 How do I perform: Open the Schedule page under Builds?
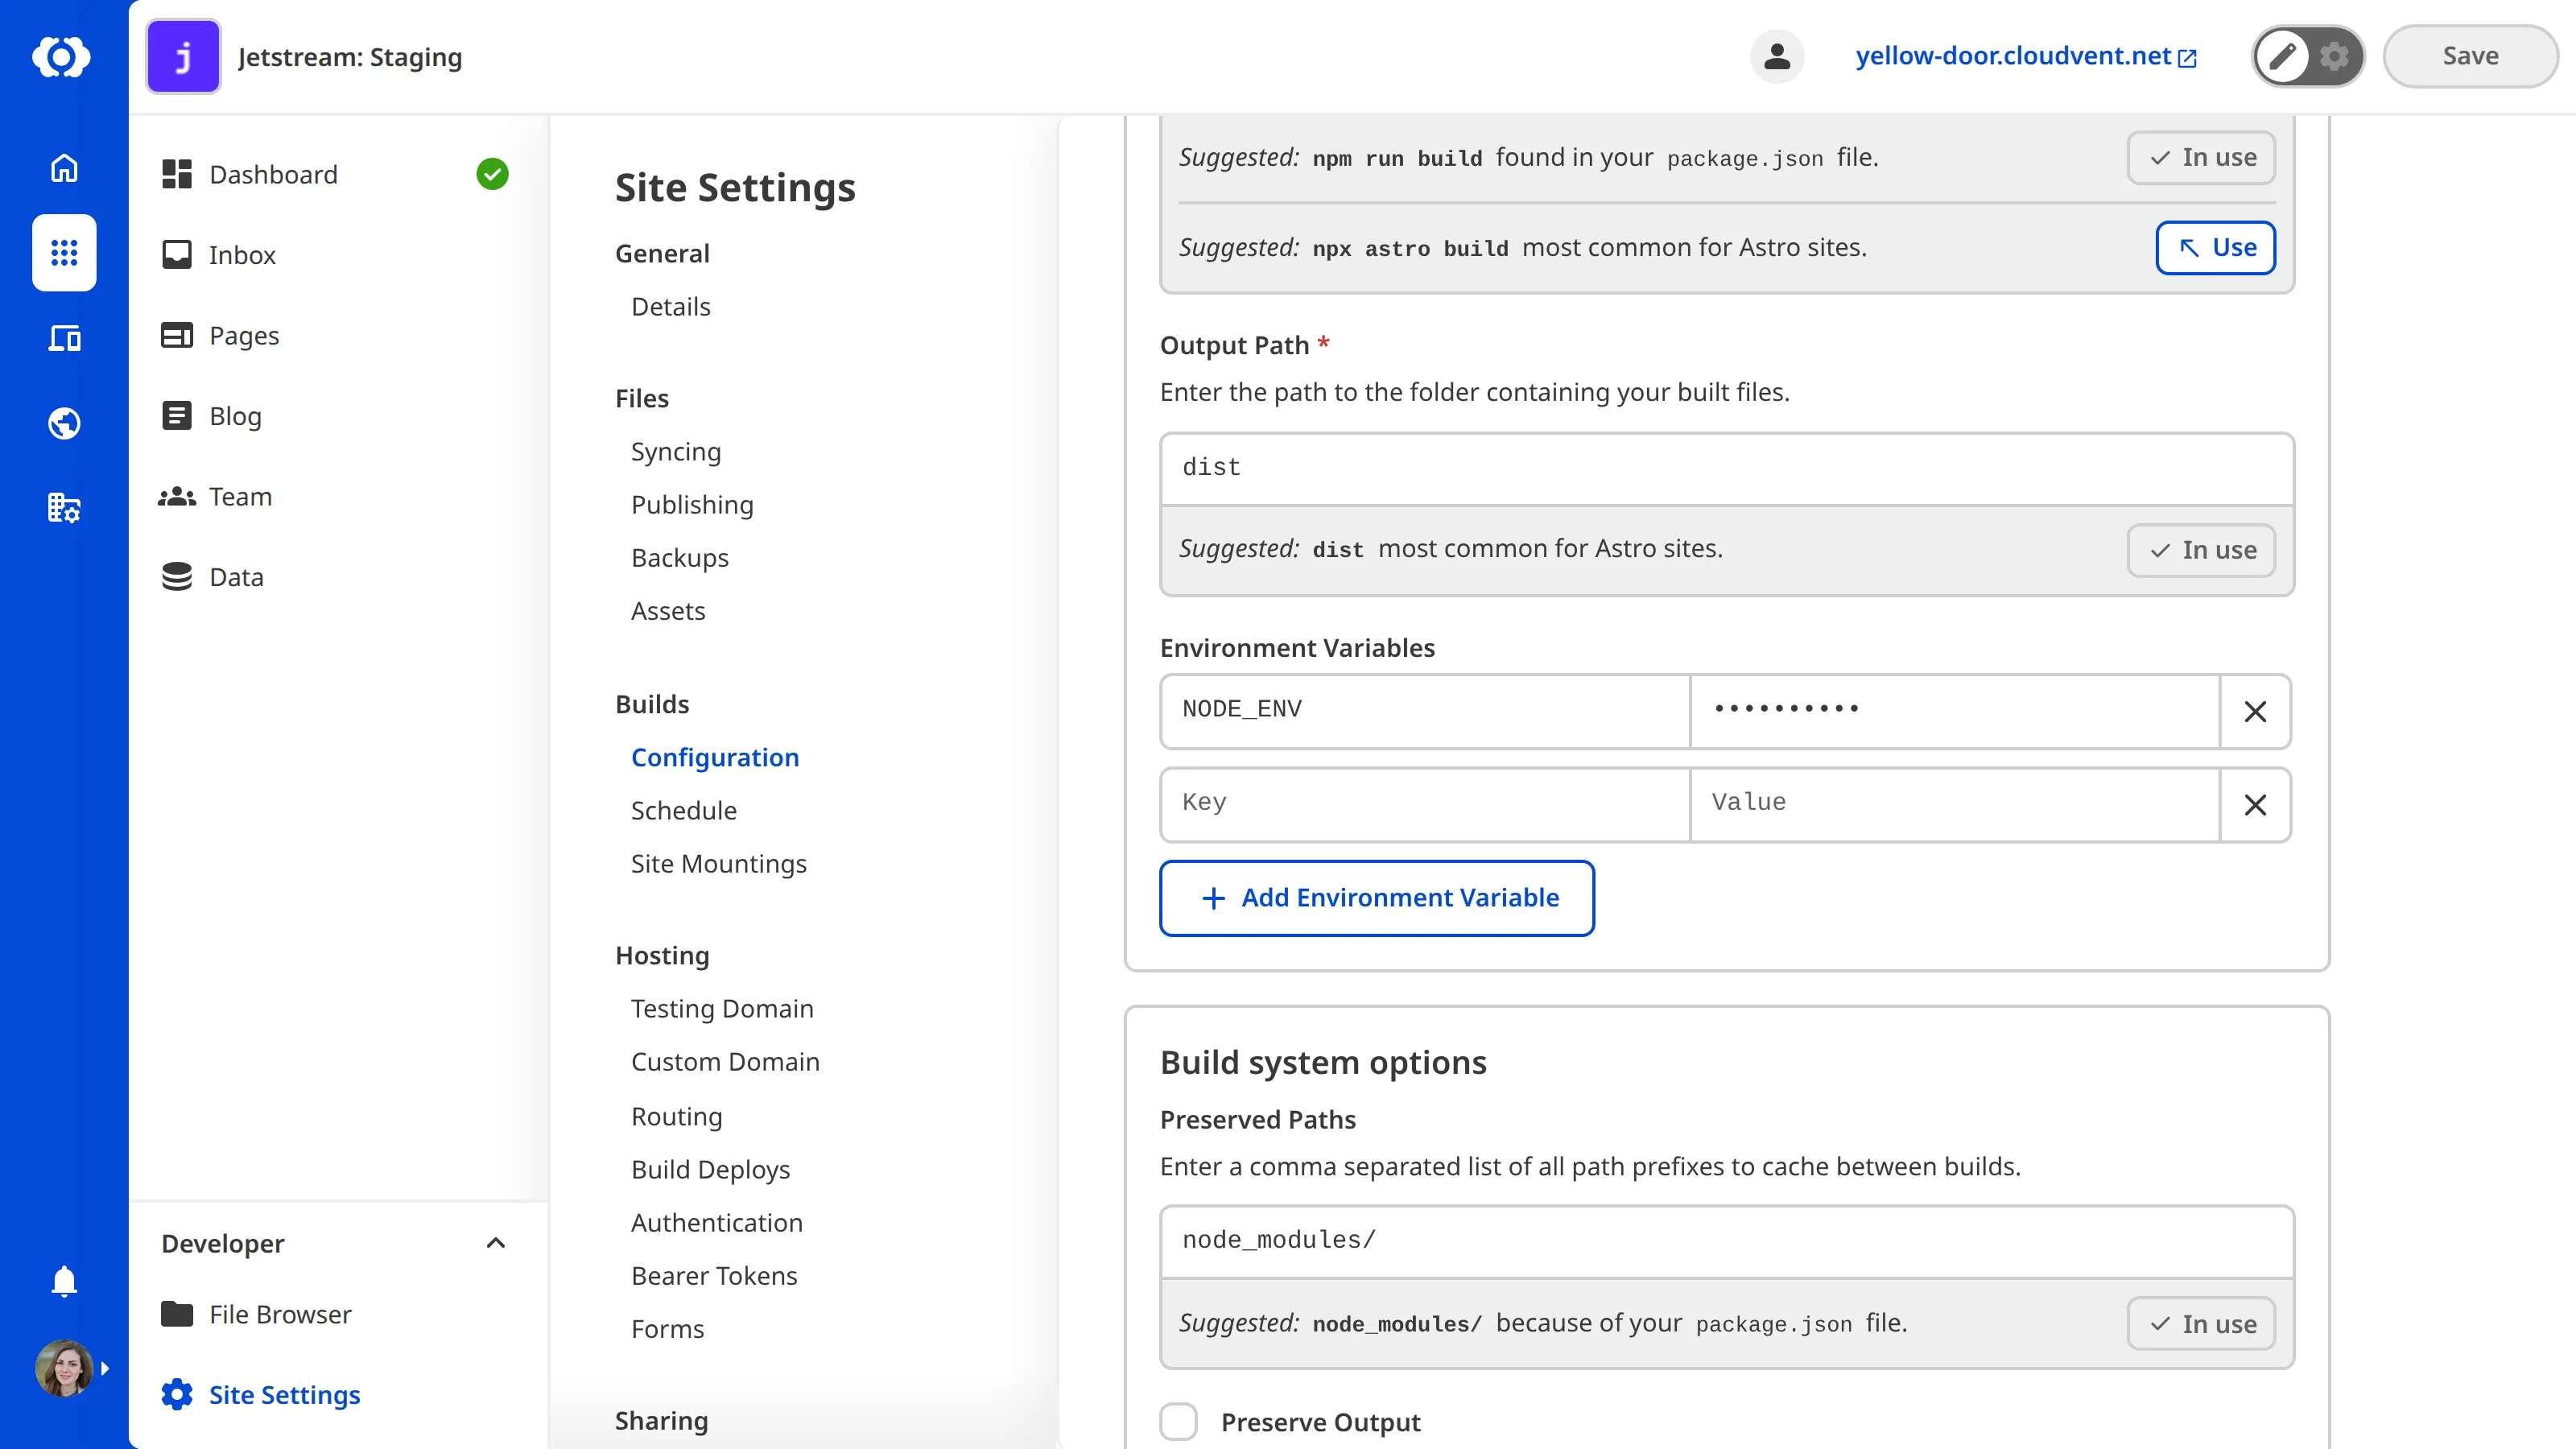point(684,810)
